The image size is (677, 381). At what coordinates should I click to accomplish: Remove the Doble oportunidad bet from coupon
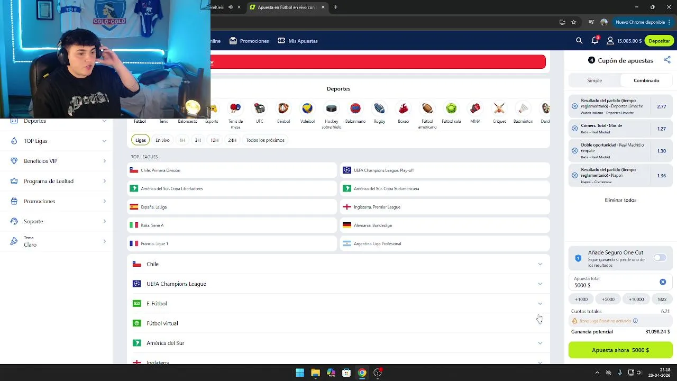575,151
